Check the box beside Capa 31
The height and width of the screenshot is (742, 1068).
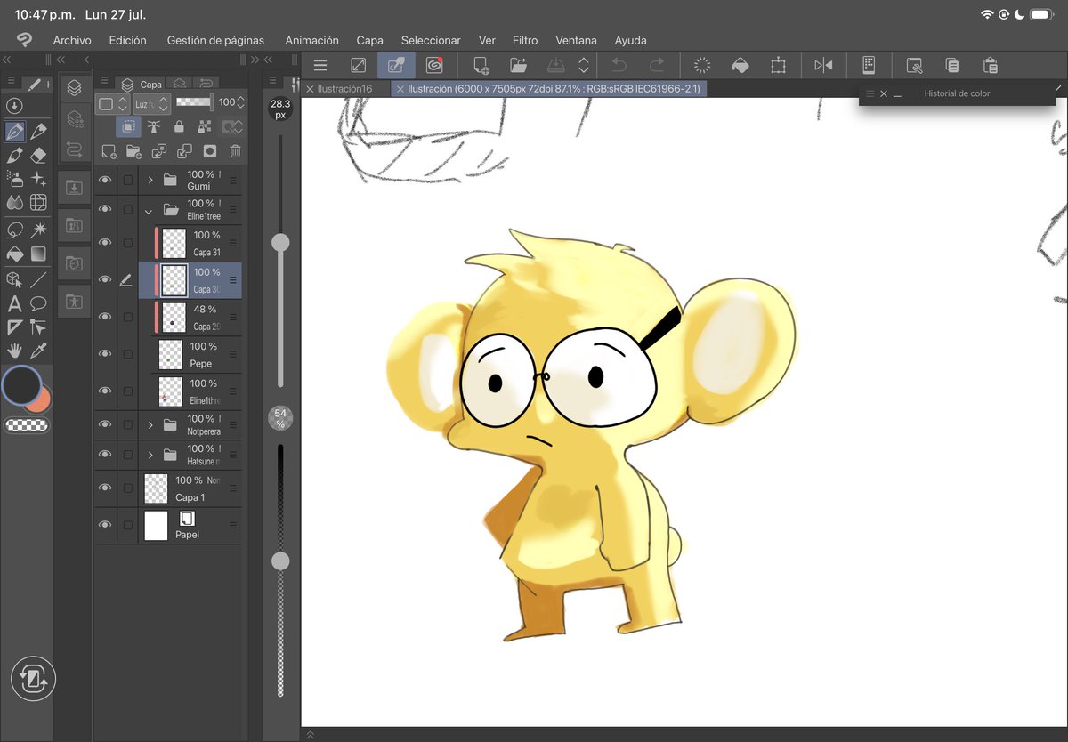click(128, 243)
